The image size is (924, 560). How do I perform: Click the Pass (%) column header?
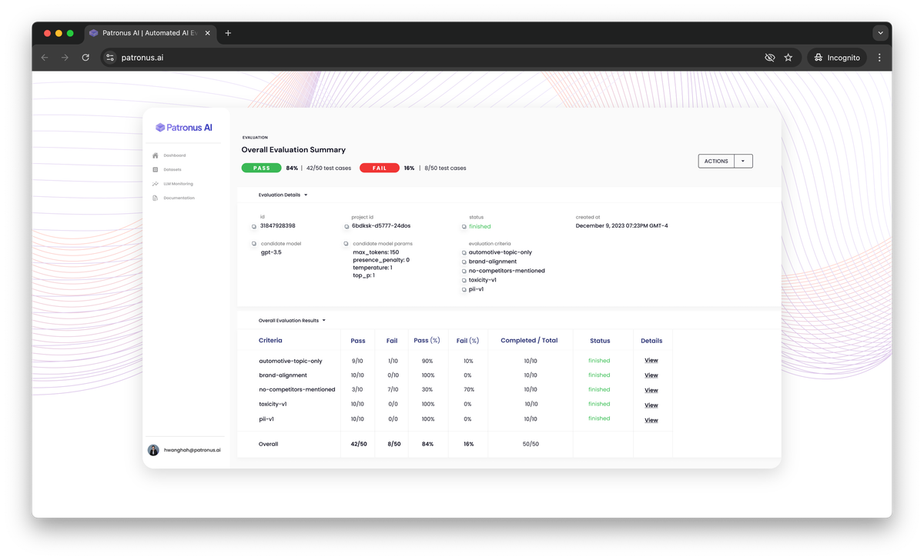pos(427,340)
